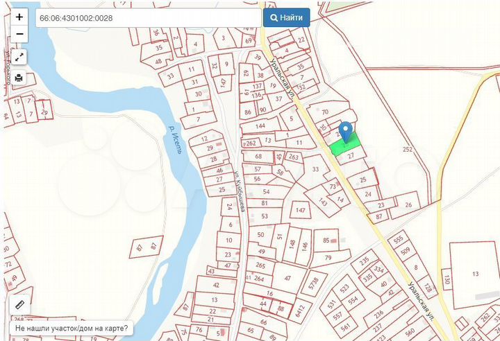Click parcel number 263

293,157
